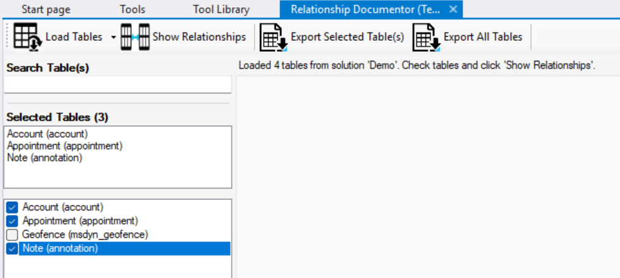The width and height of the screenshot is (620, 278).
Task: Uncheck the Note (annotation) checkbox
Action: tap(12, 249)
